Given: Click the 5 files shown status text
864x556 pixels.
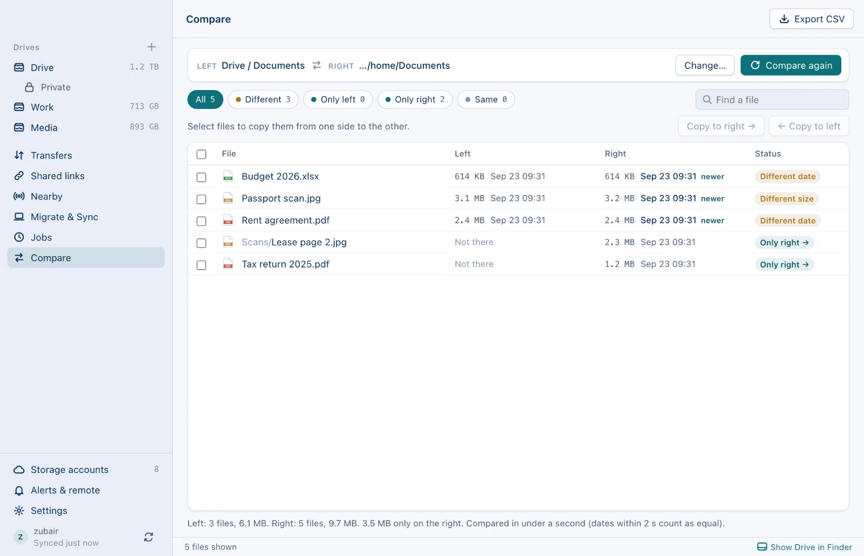Looking at the screenshot, I should pyautogui.click(x=211, y=547).
